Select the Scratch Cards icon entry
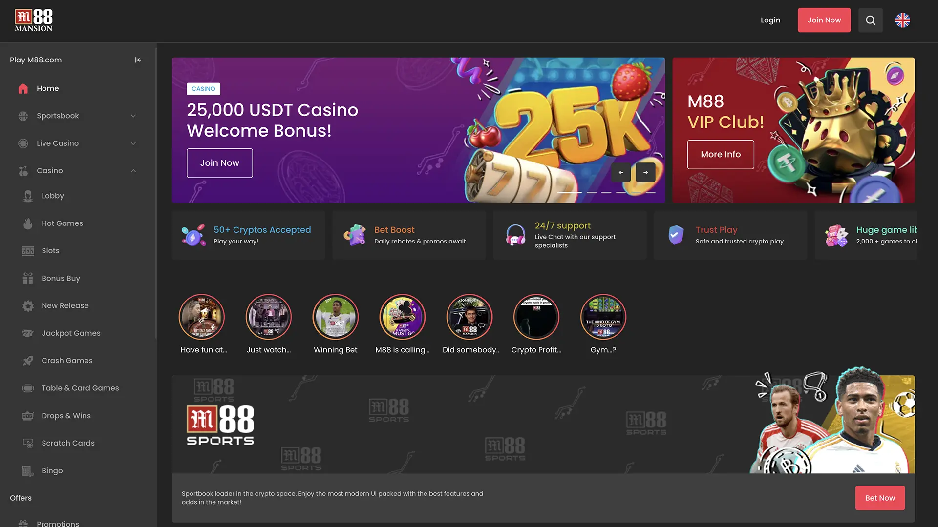This screenshot has height=527, width=938. (x=28, y=443)
